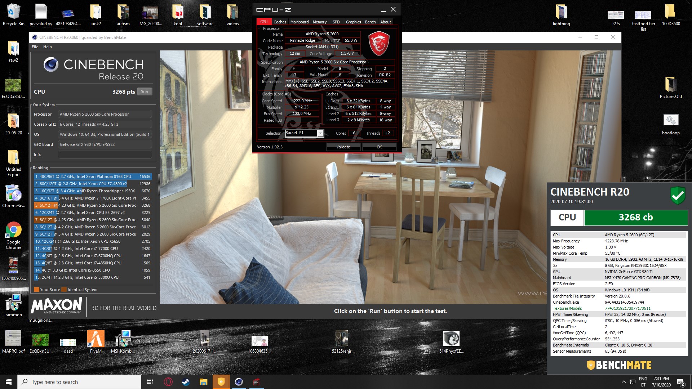Screen dimensions: 692x389
Task: Switch to the Memory tab in CPU-Z
Action: tap(320, 22)
